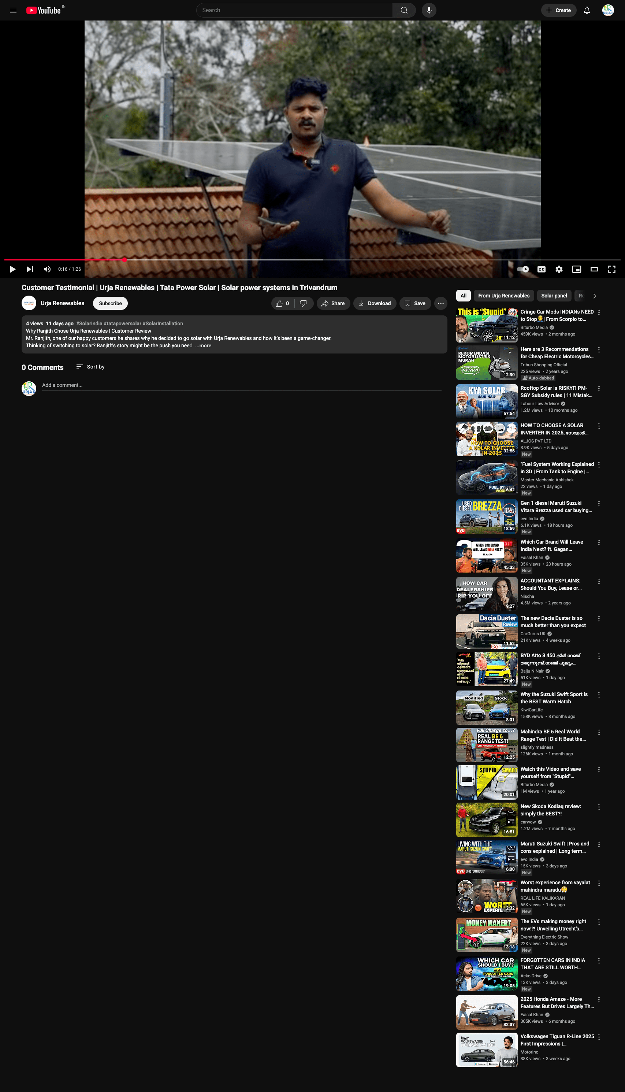Toggle closed captions
This screenshot has height=1092, width=625.
[541, 269]
